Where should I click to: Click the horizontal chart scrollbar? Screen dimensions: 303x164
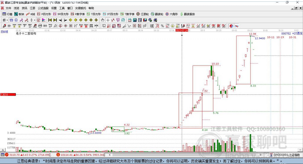tap(186, 155)
